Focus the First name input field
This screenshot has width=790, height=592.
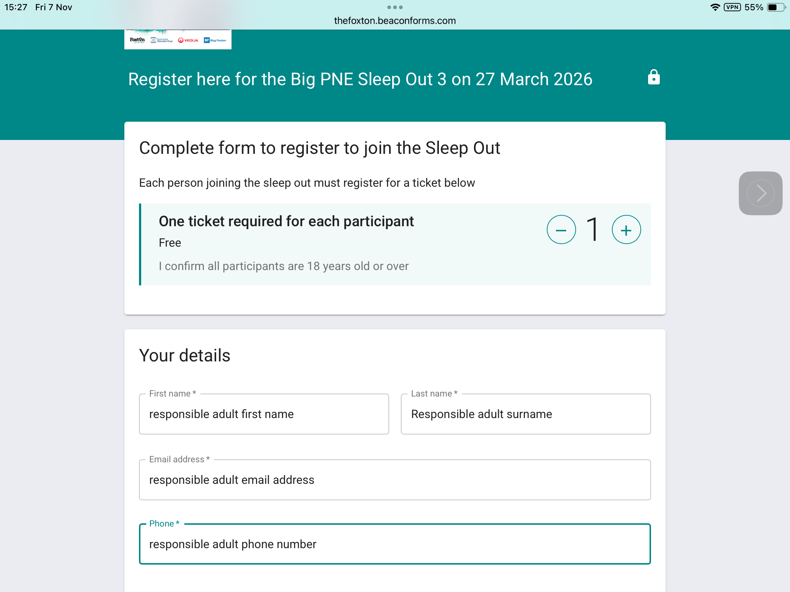[x=264, y=414]
